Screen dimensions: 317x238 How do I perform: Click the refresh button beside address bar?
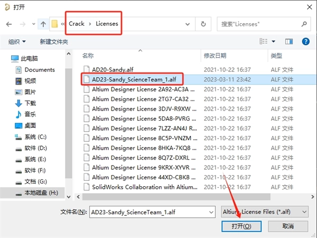(203, 24)
